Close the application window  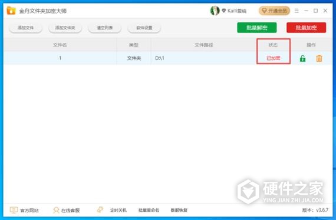(x=325, y=11)
